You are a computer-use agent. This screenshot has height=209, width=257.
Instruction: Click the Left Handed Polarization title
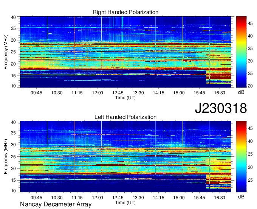pyautogui.click(x=125, y=117)
